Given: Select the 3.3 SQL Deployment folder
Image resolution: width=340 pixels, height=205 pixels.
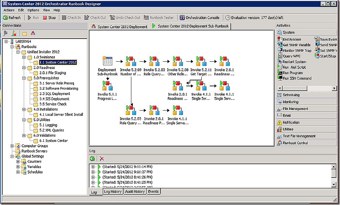Looking at the screenshot, I should [x=54, y=94].
